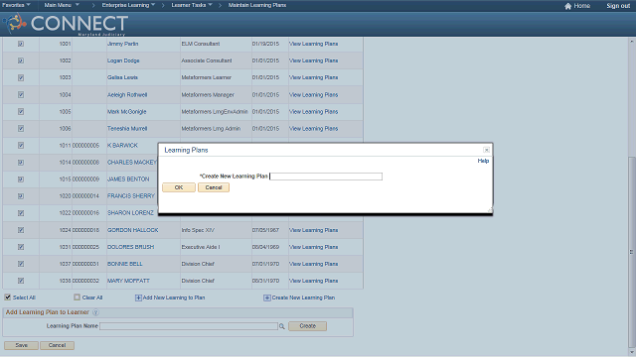Check the Clear All checkbox
636x357 pixels.
click(x=78, y=297)
